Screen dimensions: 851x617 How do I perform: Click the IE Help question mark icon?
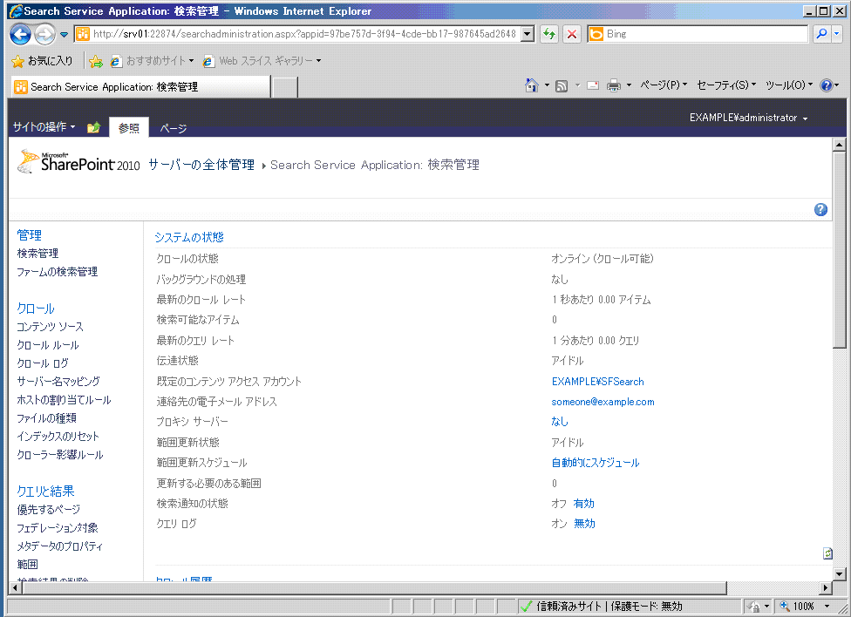pos(827,85)
